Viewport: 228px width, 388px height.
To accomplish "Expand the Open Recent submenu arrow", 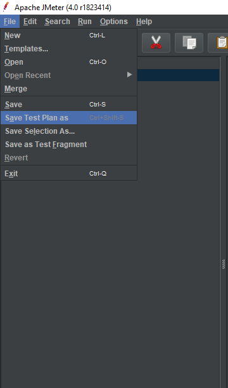I will coord(129,75).
